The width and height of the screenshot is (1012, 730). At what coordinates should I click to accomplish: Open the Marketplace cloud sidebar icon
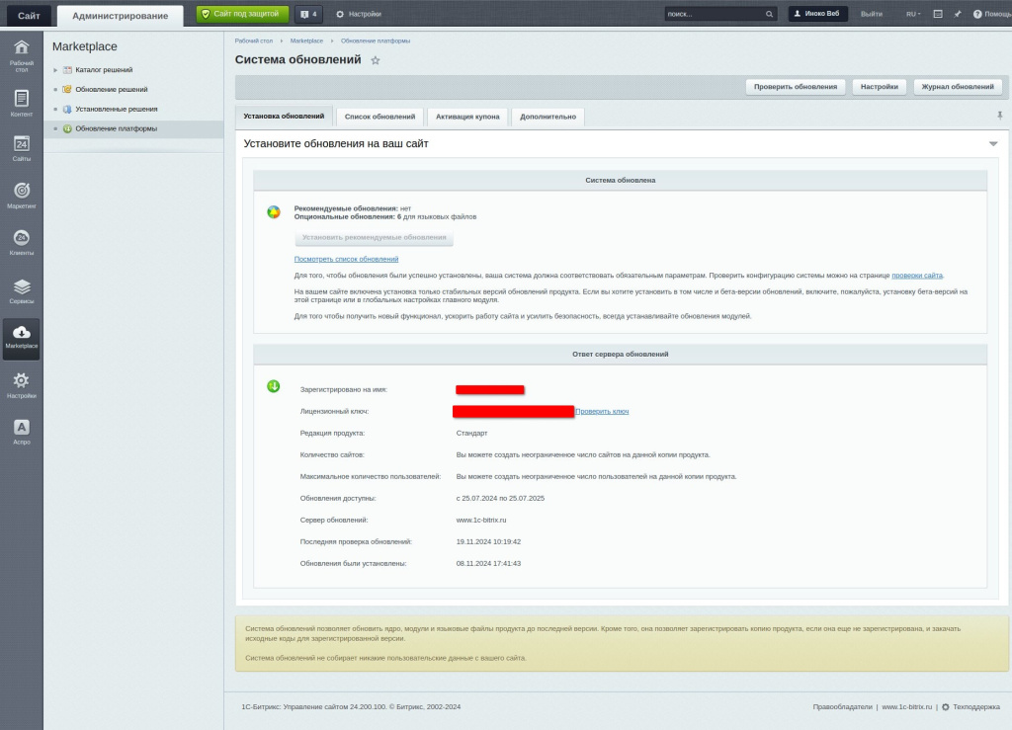coord(22,338)
